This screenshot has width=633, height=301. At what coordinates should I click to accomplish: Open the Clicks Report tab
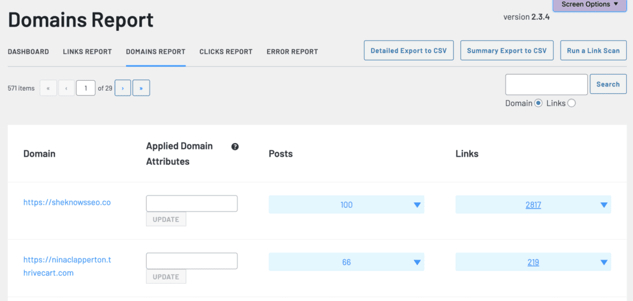click(226, 52)
